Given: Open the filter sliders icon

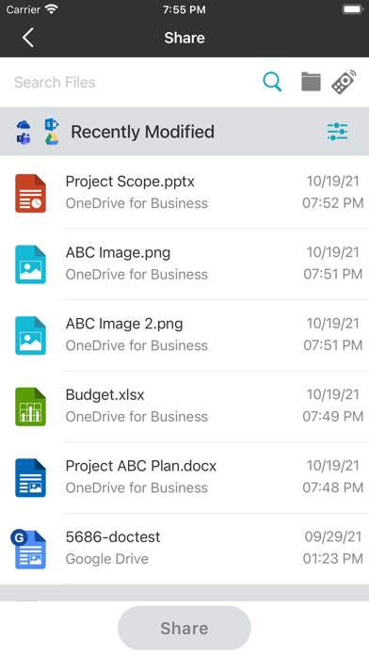Looking at the screenshot, I should point(337,132).
